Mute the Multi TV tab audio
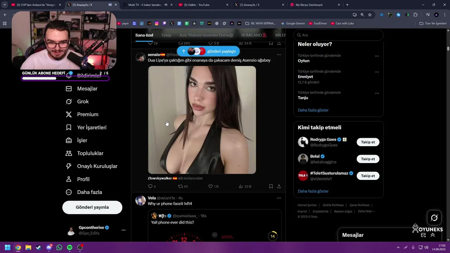This screenshot has height=253, width=450. pos(166,5)
